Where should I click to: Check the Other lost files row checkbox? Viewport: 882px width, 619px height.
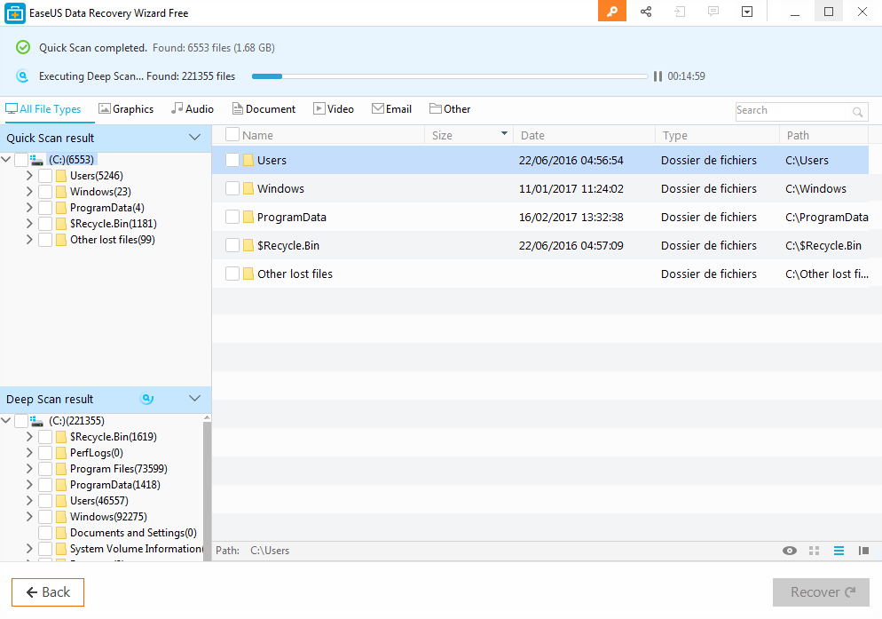[232, 274]
